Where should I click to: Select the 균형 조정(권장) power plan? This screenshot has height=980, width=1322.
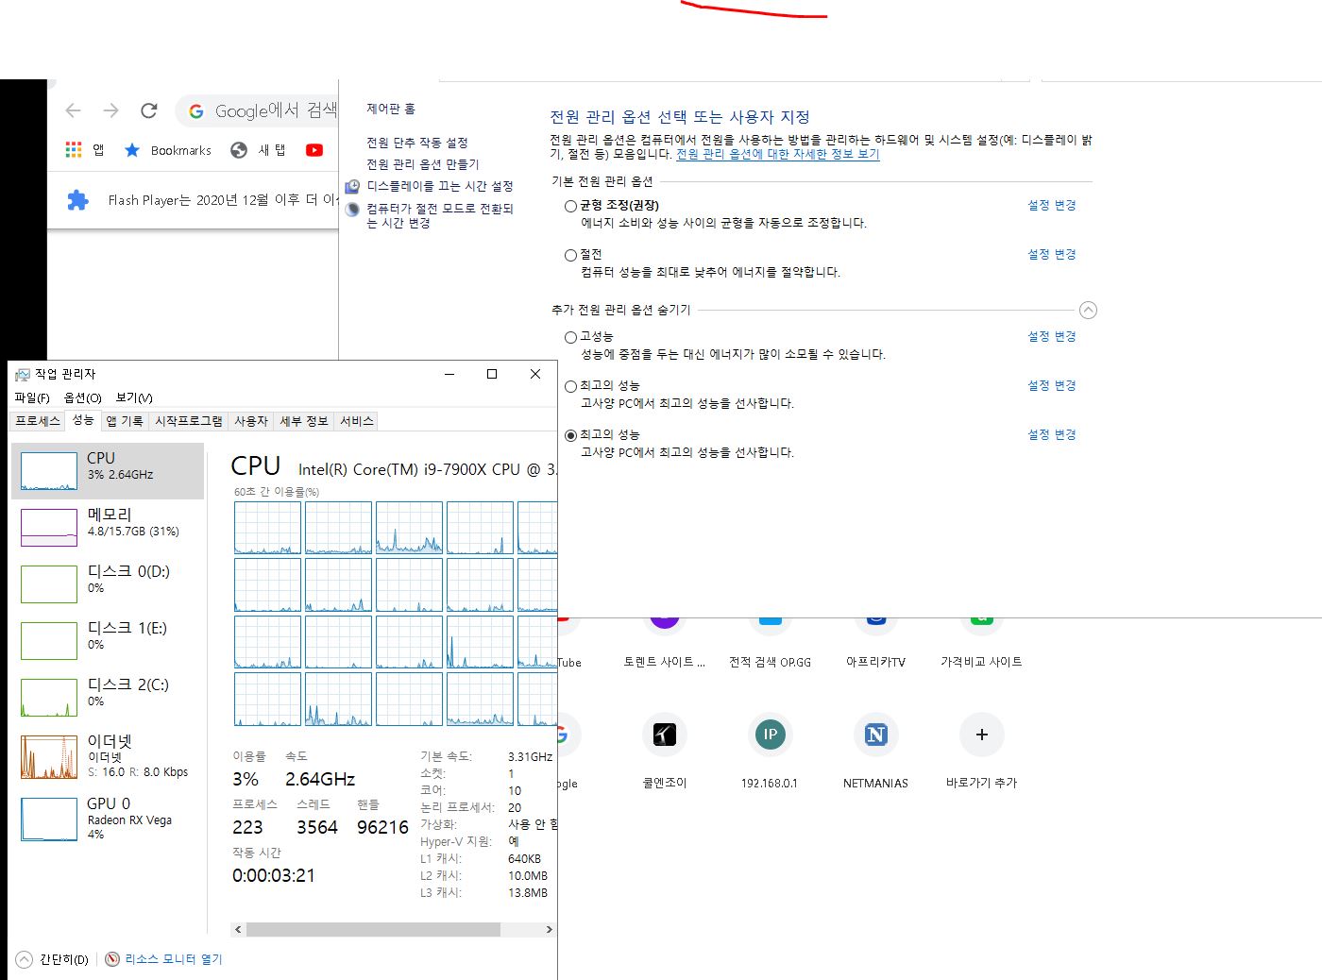tap(570, 206)
